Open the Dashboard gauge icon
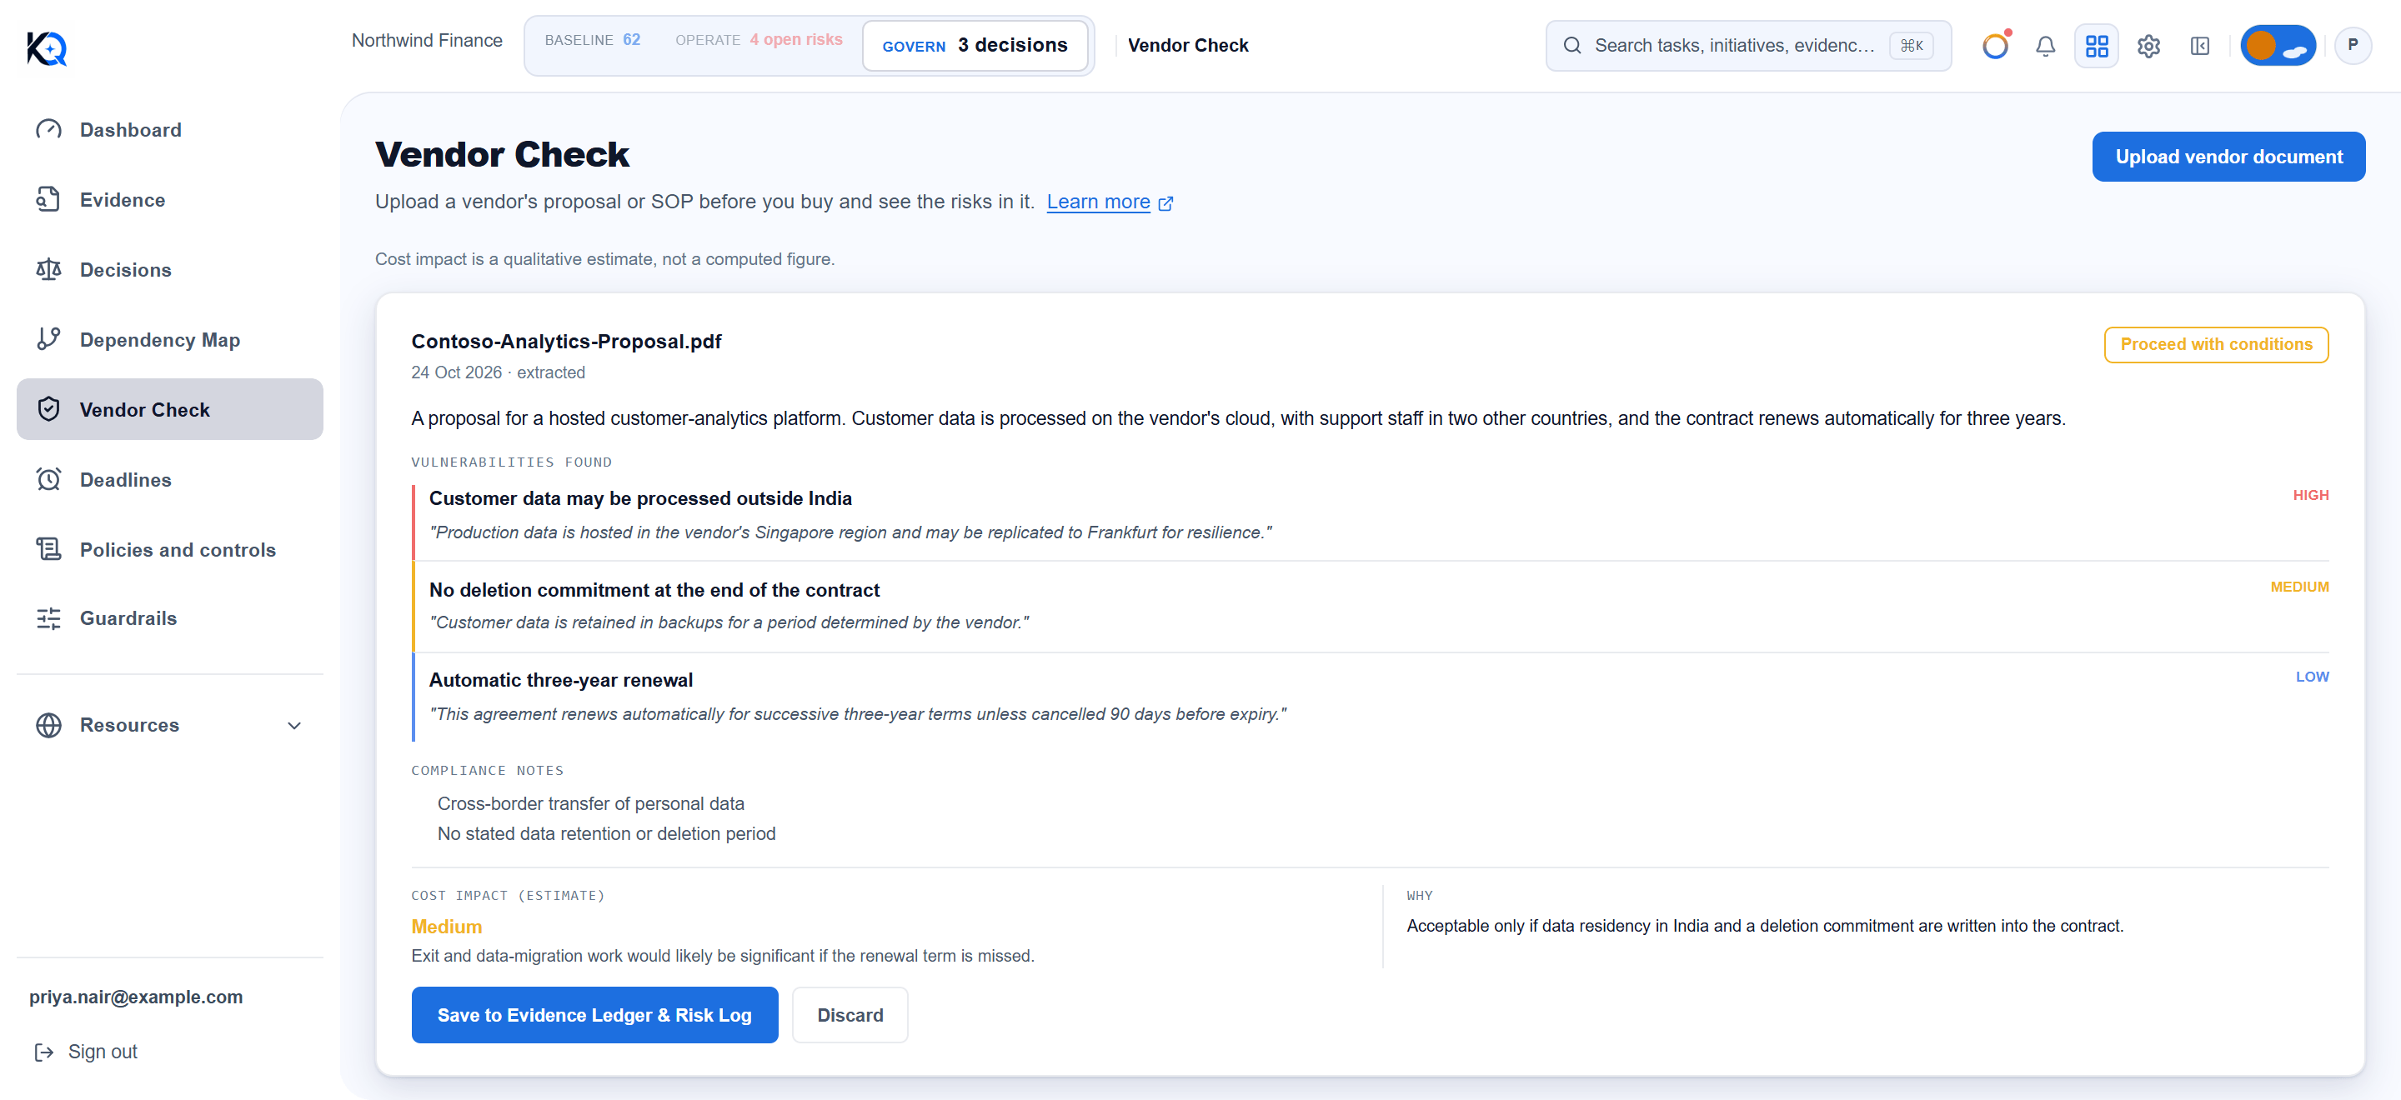The width and height of the screenshot is (2401, 1100). tap(48, 129)
